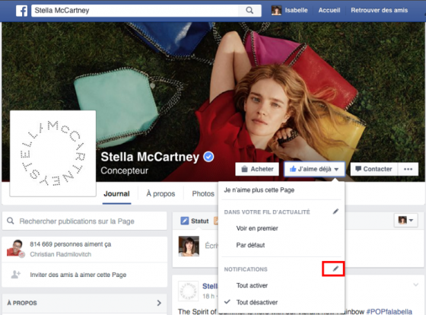
Task: Click Rechercher publications sur la Page field
Action: 84,221
